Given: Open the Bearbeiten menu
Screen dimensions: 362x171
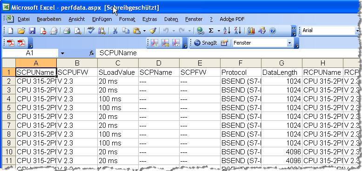Looking at the screenshot, I should coord(49,19).
